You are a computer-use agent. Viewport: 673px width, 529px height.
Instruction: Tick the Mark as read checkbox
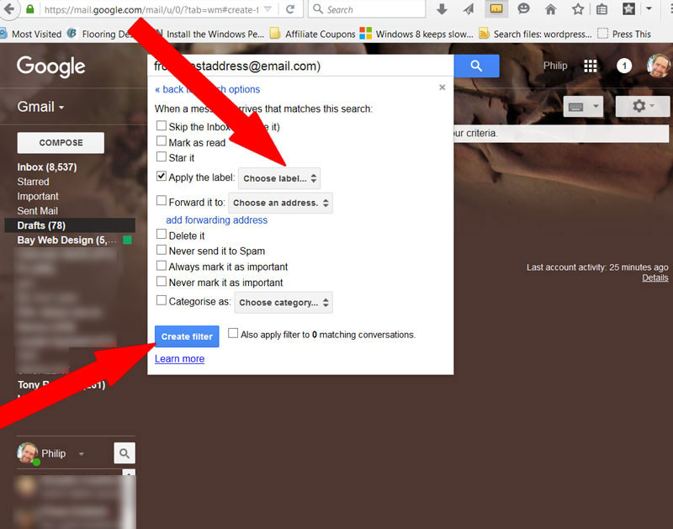pyautogui.click(x=162, y=142)
